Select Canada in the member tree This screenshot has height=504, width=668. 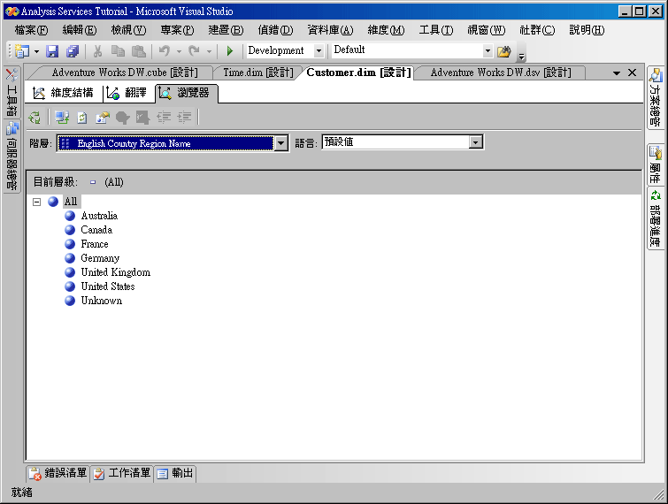[96, 230]
